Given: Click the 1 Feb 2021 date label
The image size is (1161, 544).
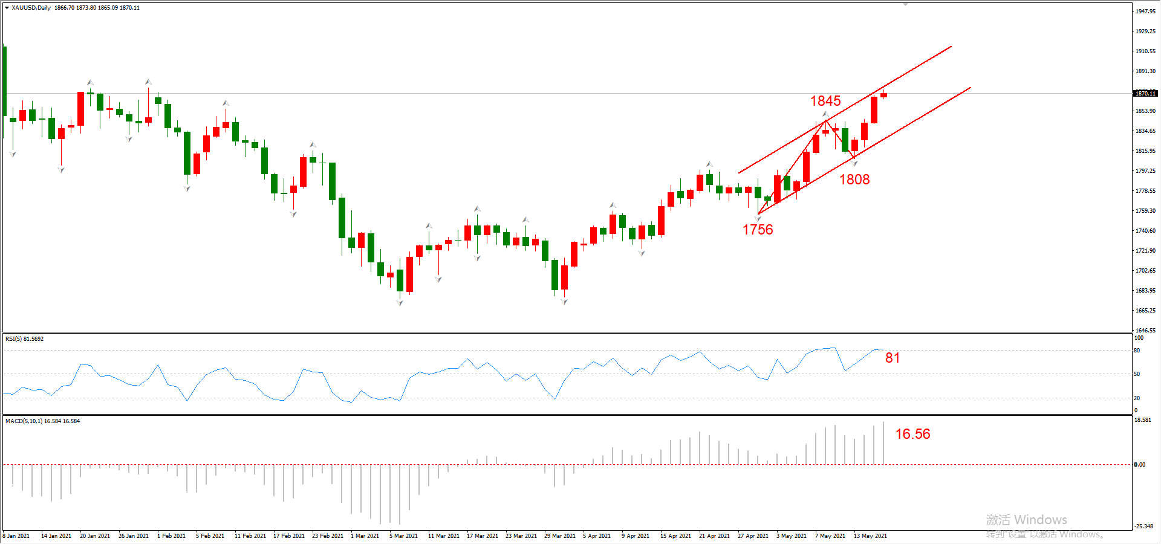Looking at the screenshot, I should (172, 536).
